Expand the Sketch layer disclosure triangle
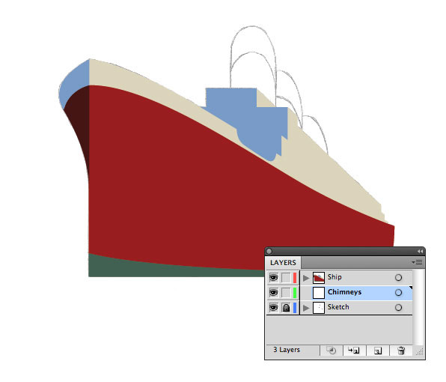 [306, 308]
